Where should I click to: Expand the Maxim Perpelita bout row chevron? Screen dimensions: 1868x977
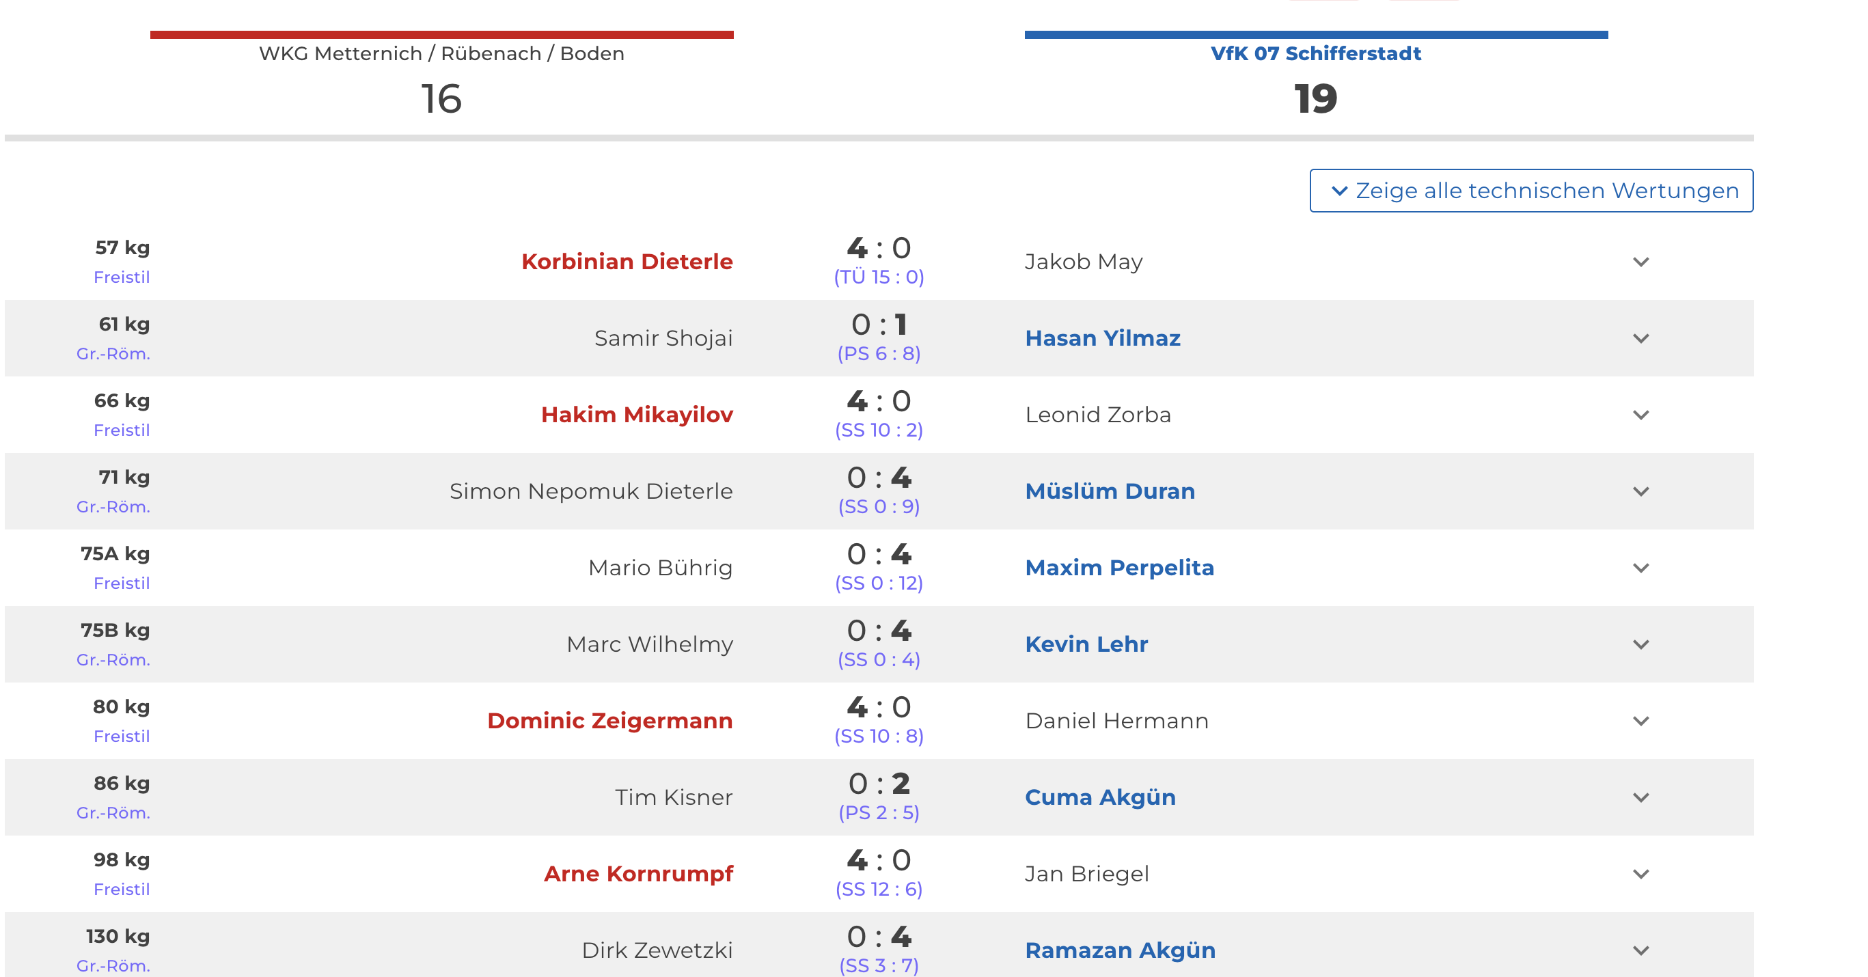pos(1640,568)
